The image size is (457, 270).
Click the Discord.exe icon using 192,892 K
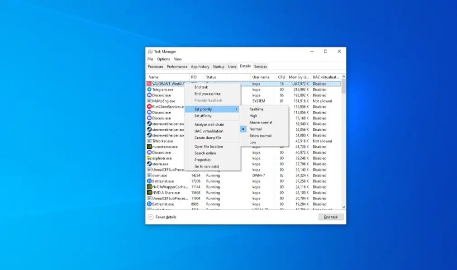pyautogui.click(x=149, y=95)
